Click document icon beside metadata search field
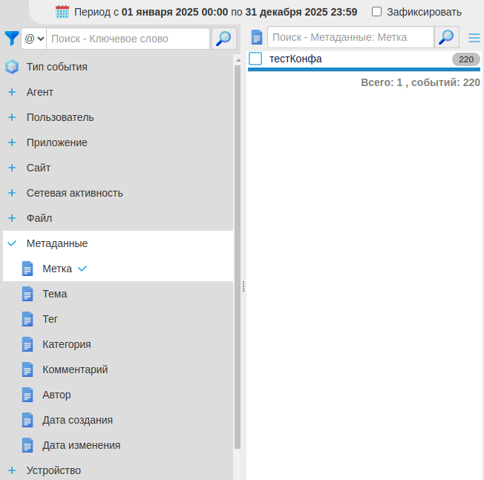The width and height of the screenshot is (484, 480). (x=257, y=38)
